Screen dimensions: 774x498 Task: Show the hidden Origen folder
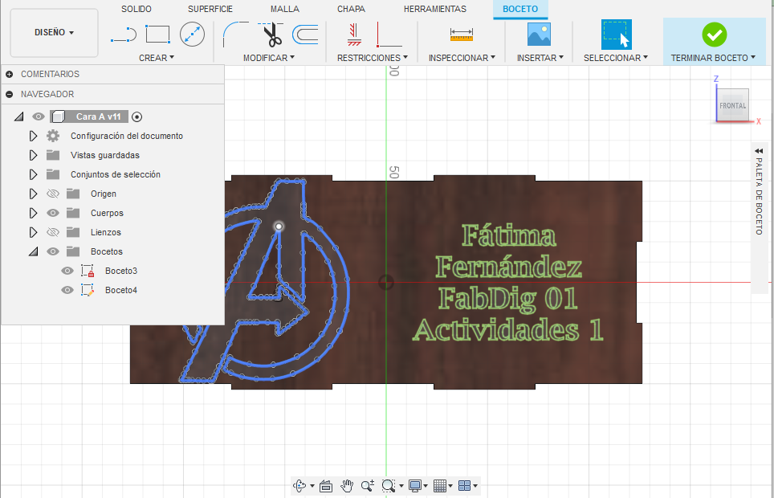(53, 194)
